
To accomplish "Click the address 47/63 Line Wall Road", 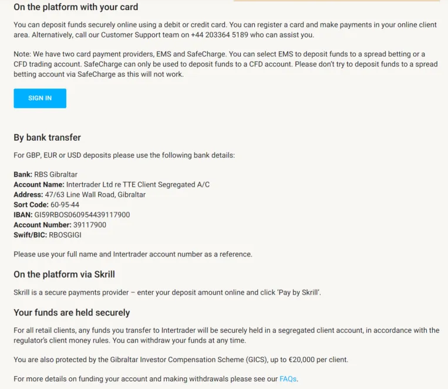I will tap(95, 195).
